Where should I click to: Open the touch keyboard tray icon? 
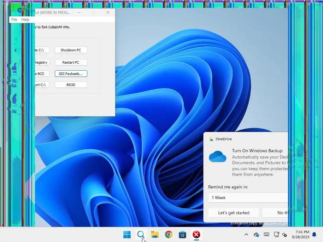pyautogui.click(x=266, y=234)
